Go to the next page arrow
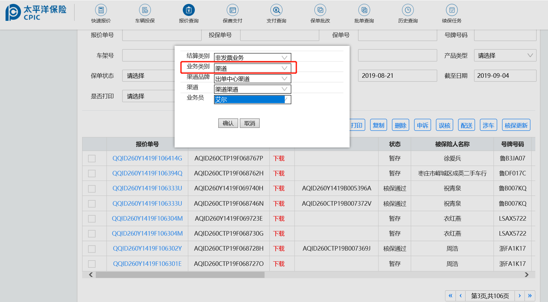 520,295
